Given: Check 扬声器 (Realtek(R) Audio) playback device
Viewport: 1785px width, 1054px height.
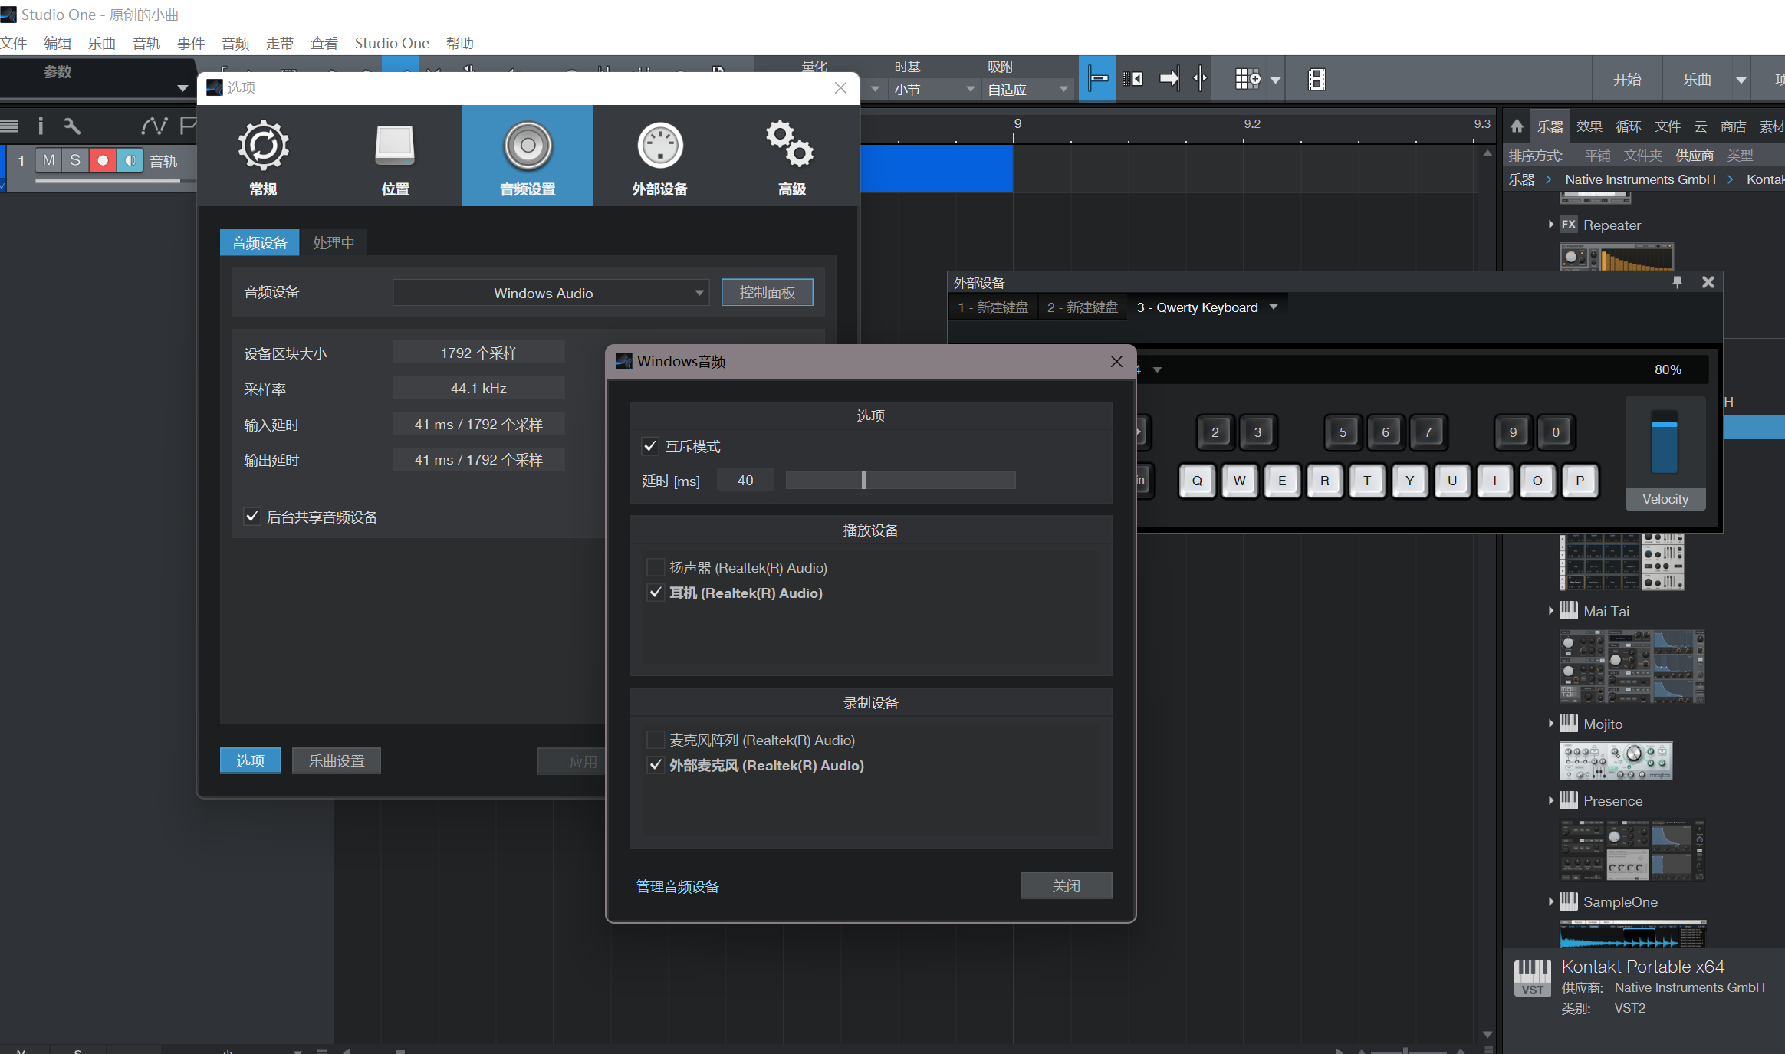Looking at the screenshot, I should point(656,567).
